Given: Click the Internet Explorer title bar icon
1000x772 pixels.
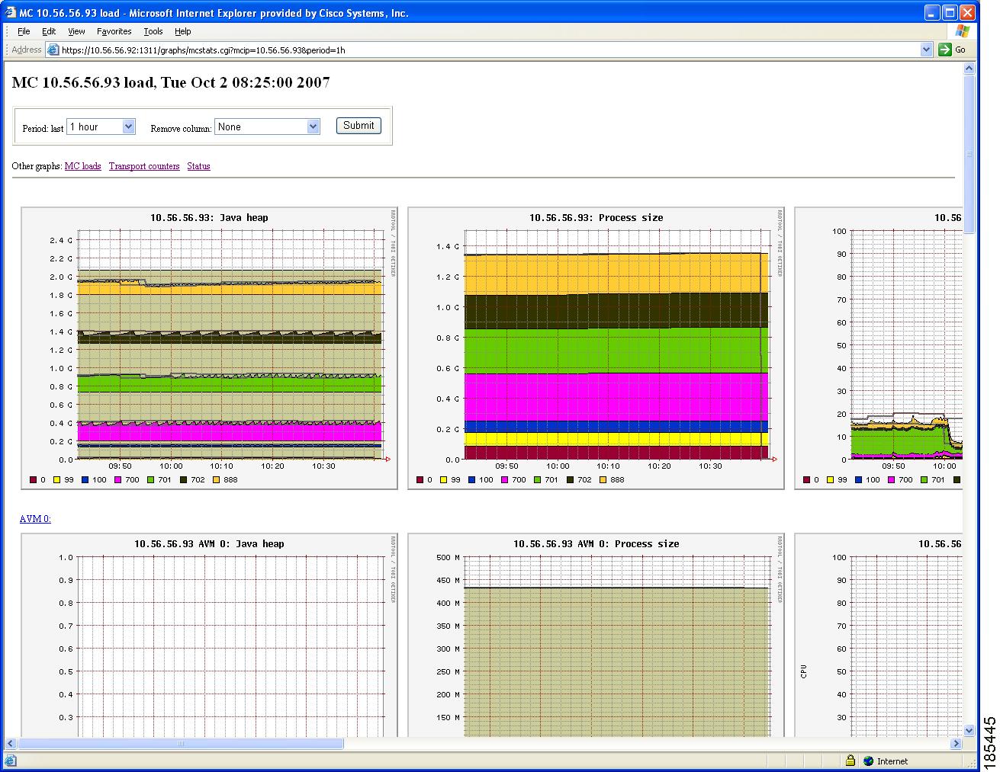Looking at the screenshot, I should click(x=11, y=13).
